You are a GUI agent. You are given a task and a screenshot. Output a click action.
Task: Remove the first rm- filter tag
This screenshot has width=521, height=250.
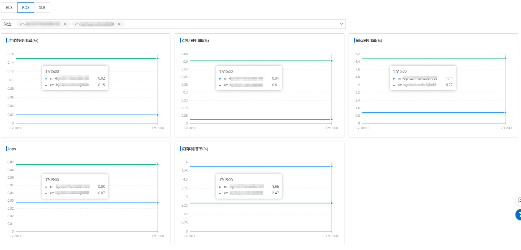(65, 24)
